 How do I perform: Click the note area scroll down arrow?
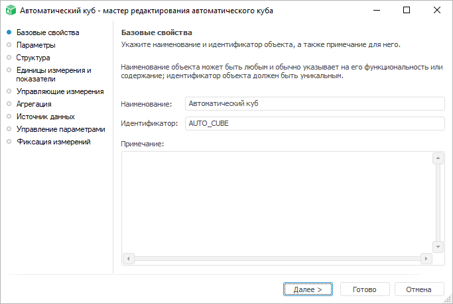pyautogui.click(x=438, y=246)
